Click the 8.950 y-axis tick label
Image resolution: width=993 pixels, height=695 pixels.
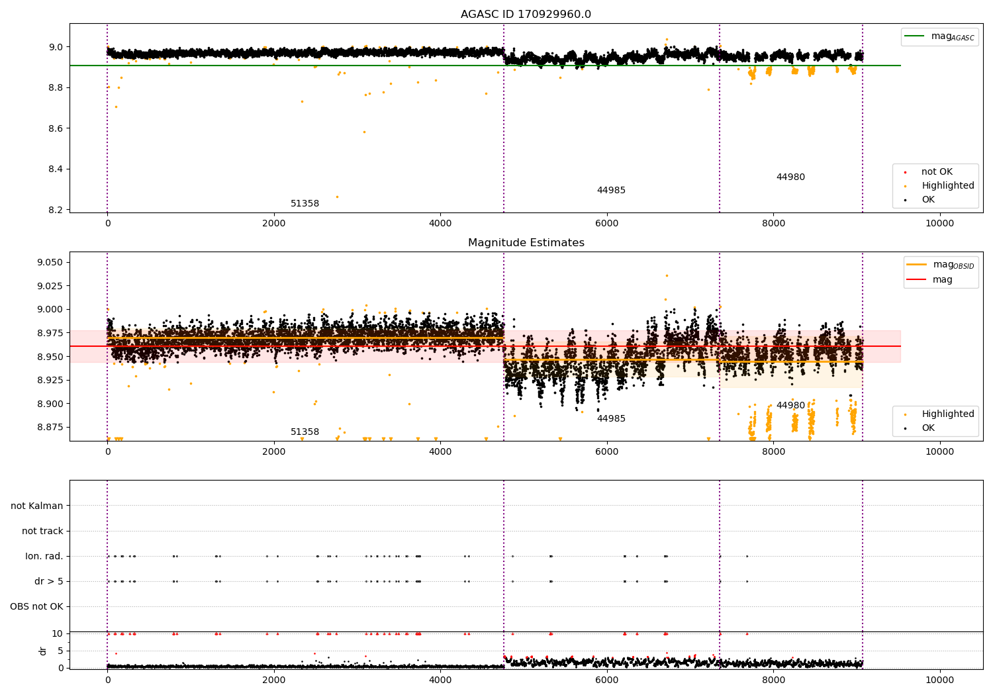pos(50,357)
